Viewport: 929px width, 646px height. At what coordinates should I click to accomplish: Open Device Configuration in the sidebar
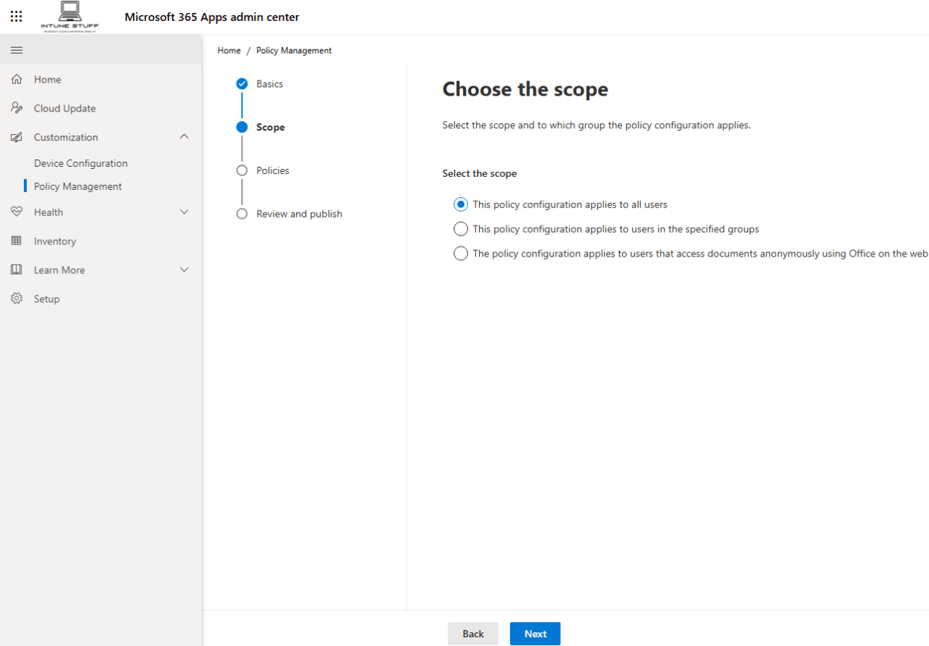pyautogui.click(x=80, y=162)
